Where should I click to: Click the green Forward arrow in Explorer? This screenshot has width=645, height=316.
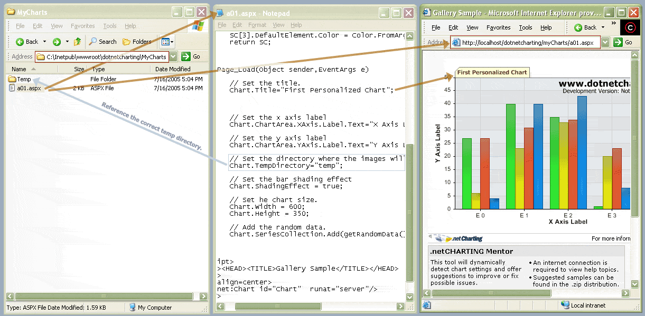click(x=57, y=42)
